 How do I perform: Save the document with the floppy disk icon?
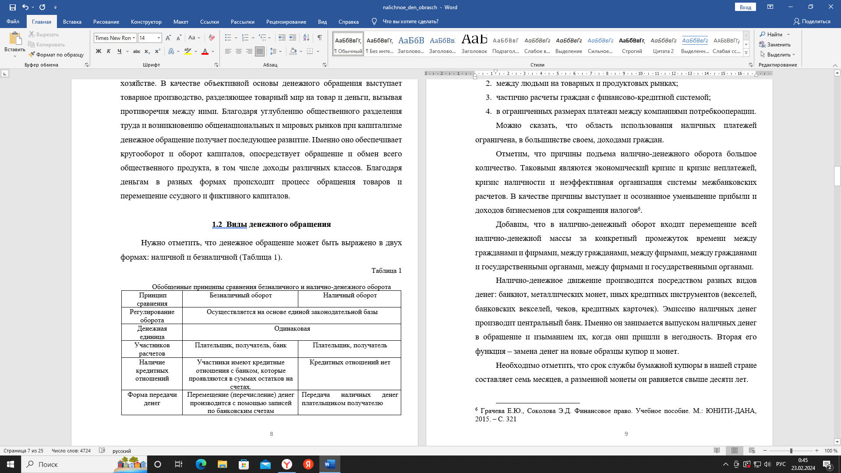[x=13, y=7]
